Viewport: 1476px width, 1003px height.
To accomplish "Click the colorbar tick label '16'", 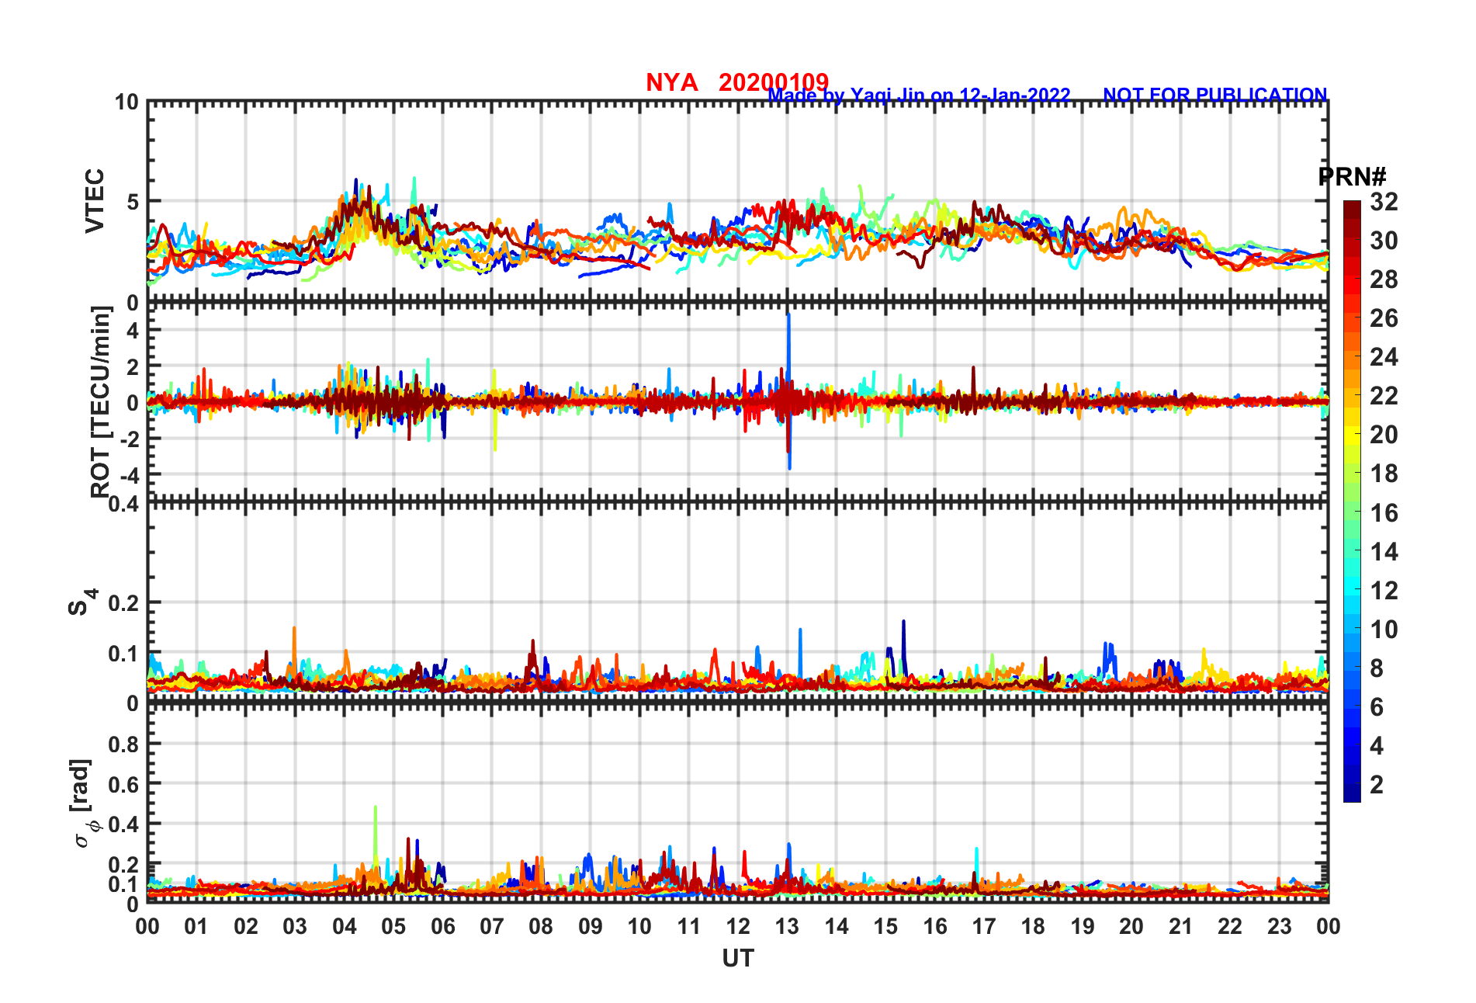I will click(x=1384, y=513).
